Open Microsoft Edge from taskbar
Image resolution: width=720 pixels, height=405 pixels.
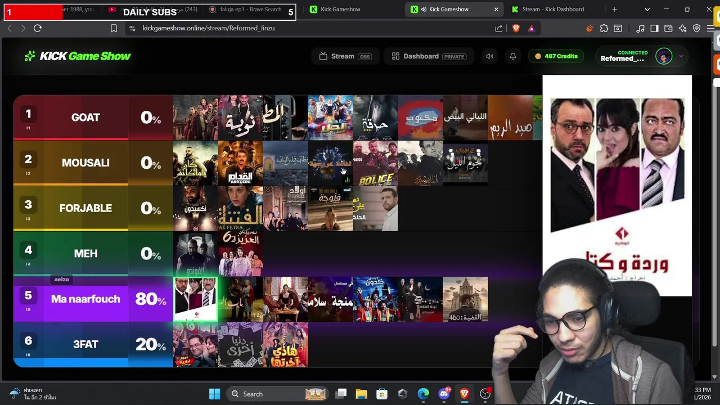tap(423, 394)
